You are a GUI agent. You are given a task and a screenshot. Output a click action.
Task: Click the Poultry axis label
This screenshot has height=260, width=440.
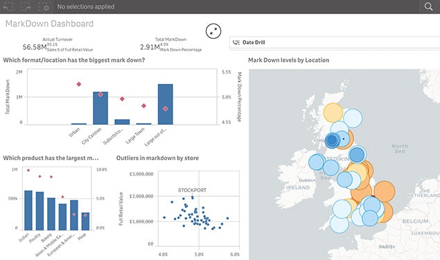pyautogui.click(x=35, y=238)
